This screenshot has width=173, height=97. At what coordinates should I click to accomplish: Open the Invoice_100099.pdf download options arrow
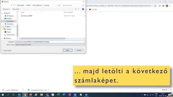23,90
